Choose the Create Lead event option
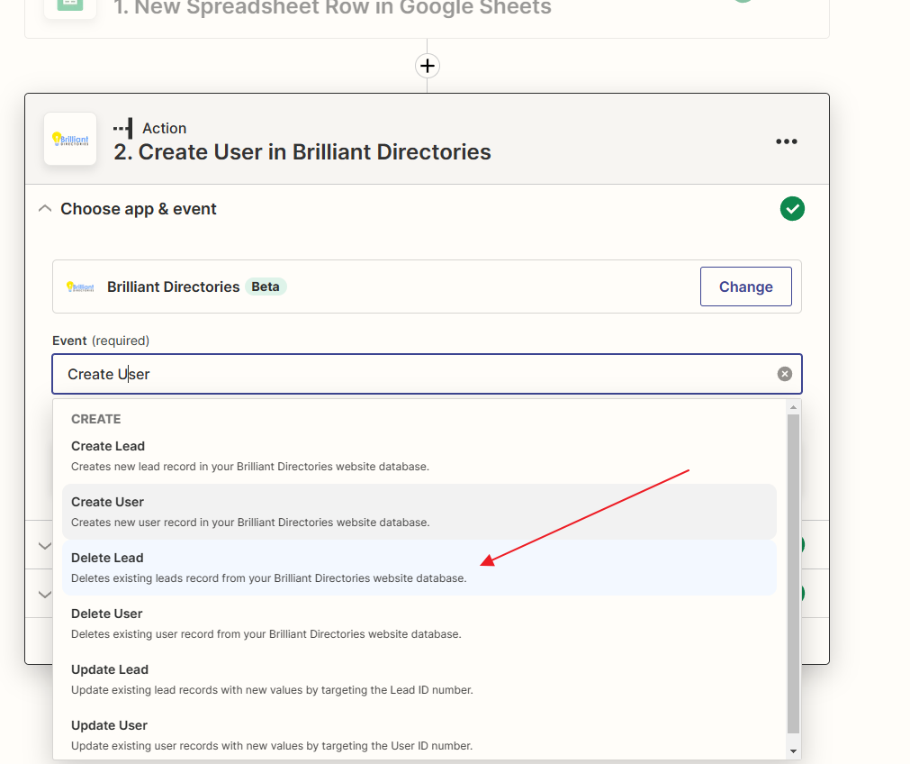 click(x=419, y=456)
